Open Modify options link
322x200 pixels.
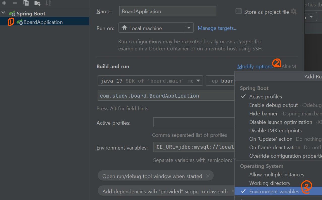coord(255,67)
